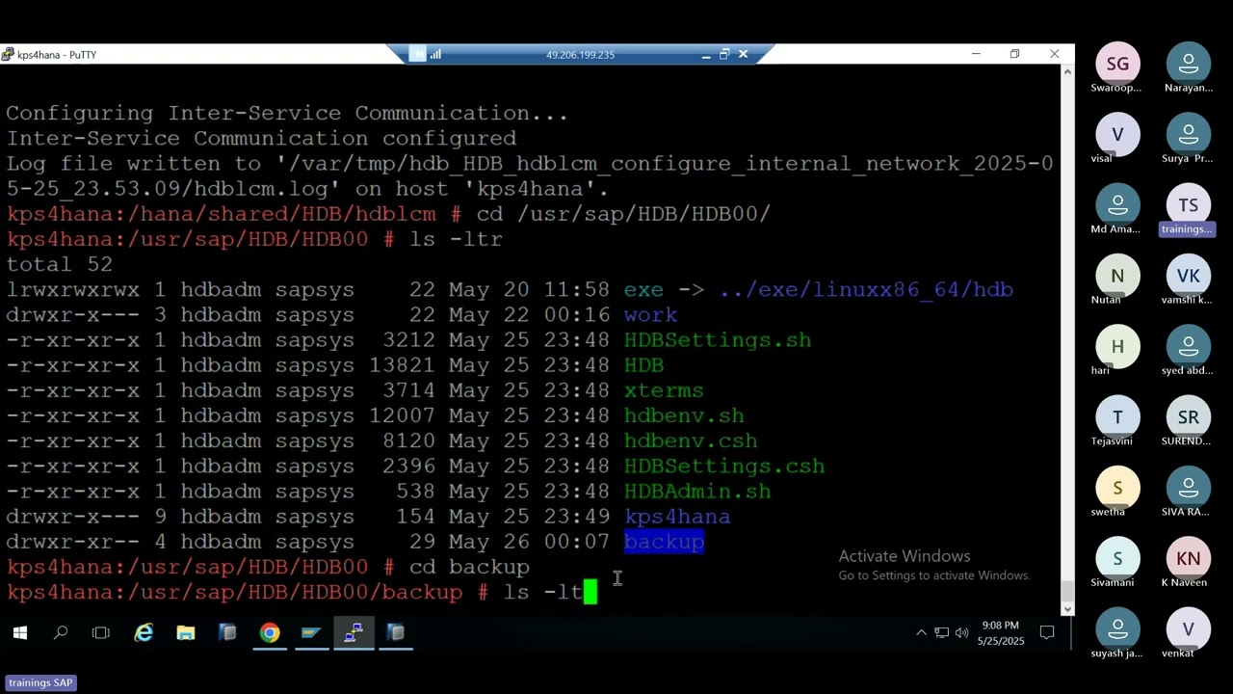The width and height of the screenshot is (1233, 694).
Task: Launch Internet Explorer from the taskbar
Action: 144,633
